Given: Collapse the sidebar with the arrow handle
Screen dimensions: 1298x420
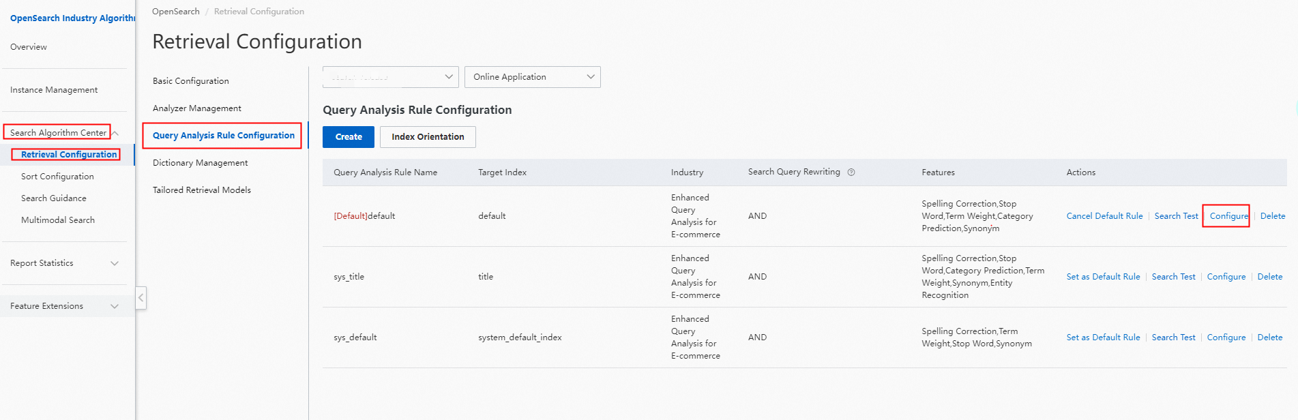Looking at the screenshot, I should pos(141,298).
